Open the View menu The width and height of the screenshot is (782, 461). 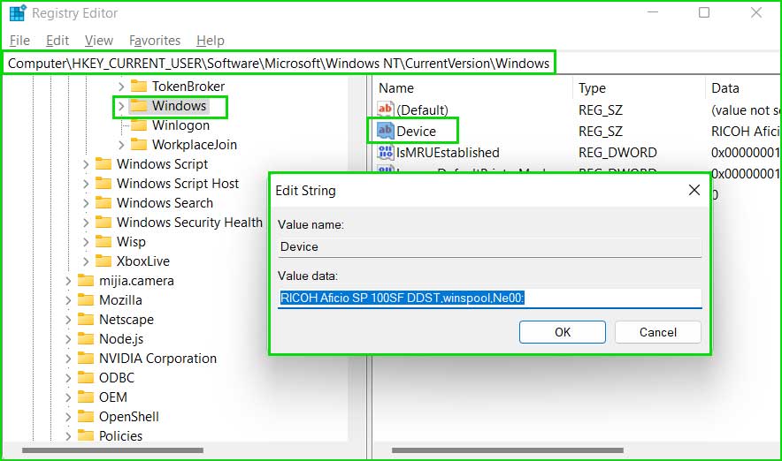(x=99, y=41)
